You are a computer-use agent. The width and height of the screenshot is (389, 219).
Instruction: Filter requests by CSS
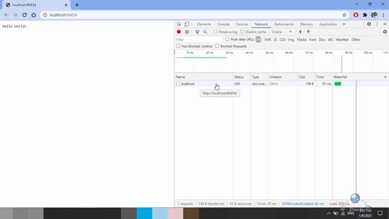tap(283, 40)
